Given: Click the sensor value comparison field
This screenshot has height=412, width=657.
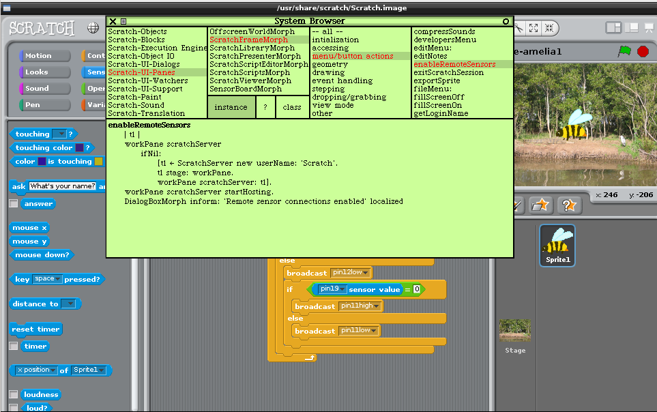Looking at the screenshot, I should click(416, 289).
